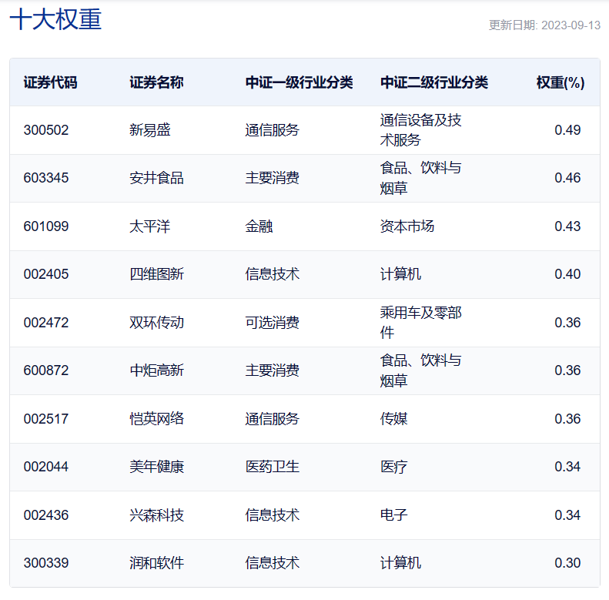609x600 pixels.
Task: Click the 金融 industry cell
Action: (x=259, y=226)
